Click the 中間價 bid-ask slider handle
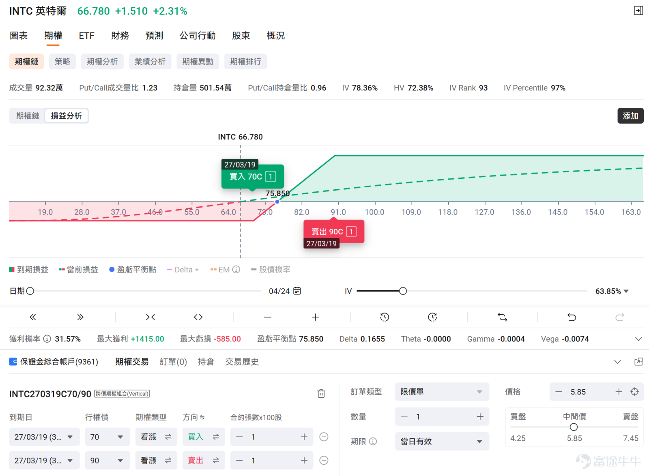Screen dimensions: 649x476 point(574,427)
